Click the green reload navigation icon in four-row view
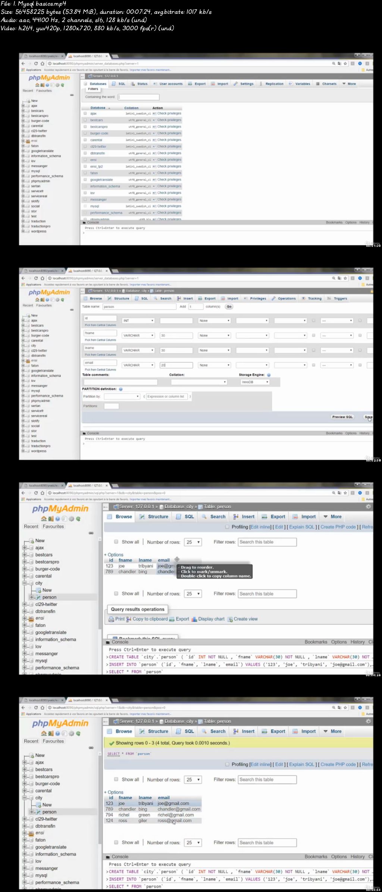382x892 pixels. point(78,733)
